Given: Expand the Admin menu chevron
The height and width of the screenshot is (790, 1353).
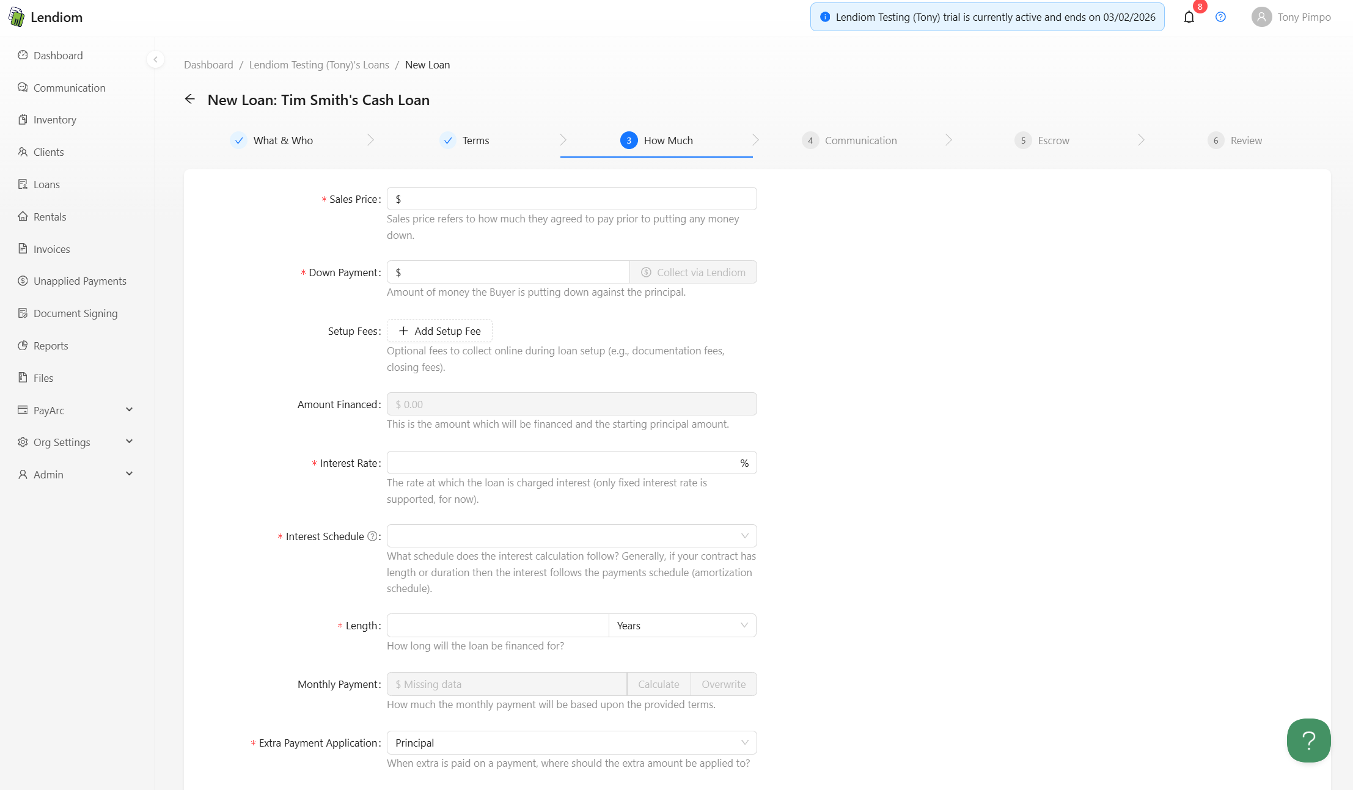Looking at the screenshot, I should (x=129, y=474).
